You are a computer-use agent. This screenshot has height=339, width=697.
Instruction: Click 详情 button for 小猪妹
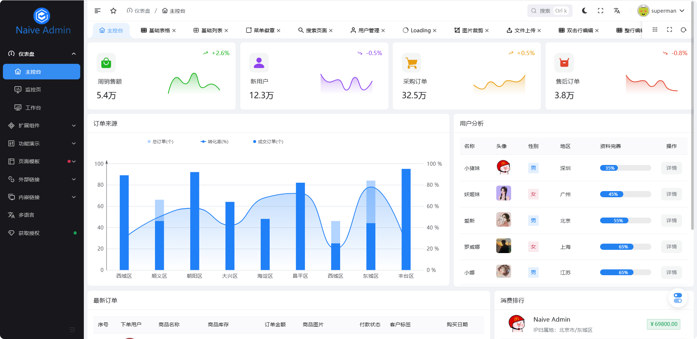(671, 168)
